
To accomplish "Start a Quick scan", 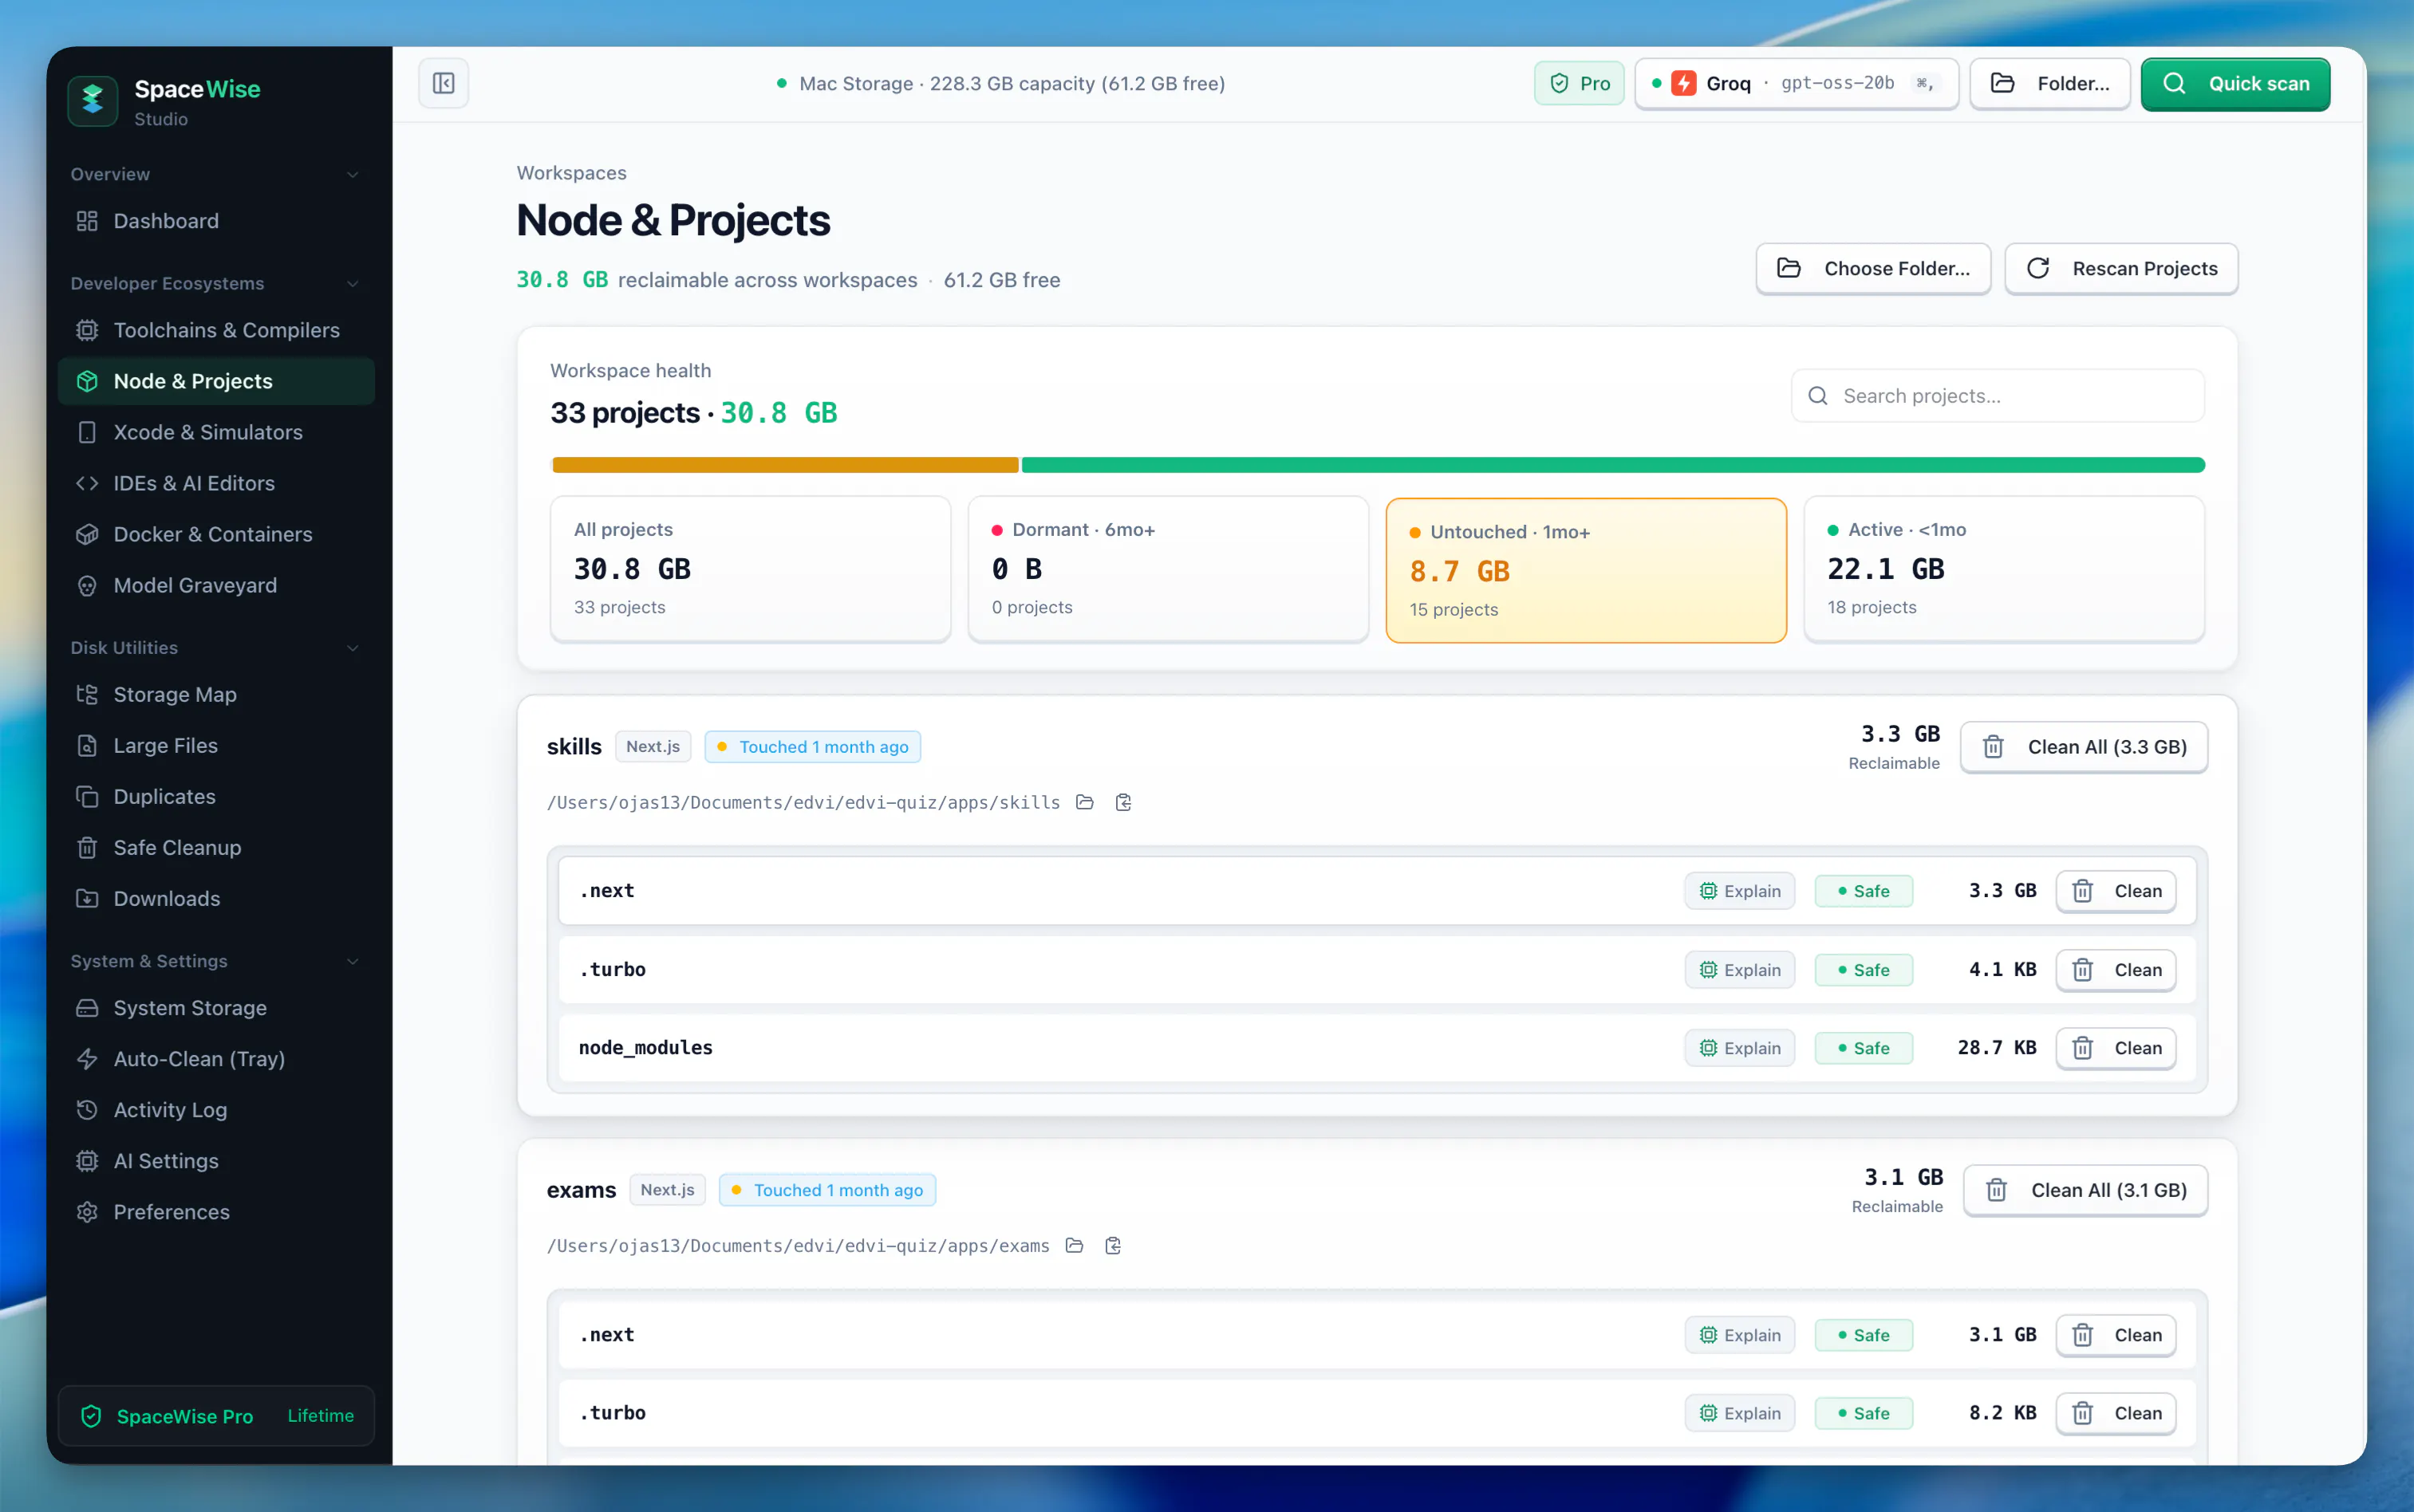I will point(2235,84).
